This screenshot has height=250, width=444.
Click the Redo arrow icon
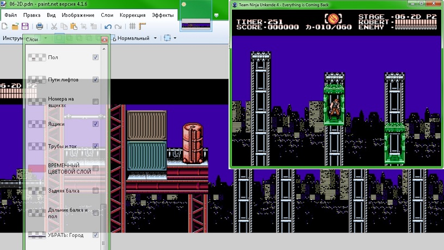[118, 27]
